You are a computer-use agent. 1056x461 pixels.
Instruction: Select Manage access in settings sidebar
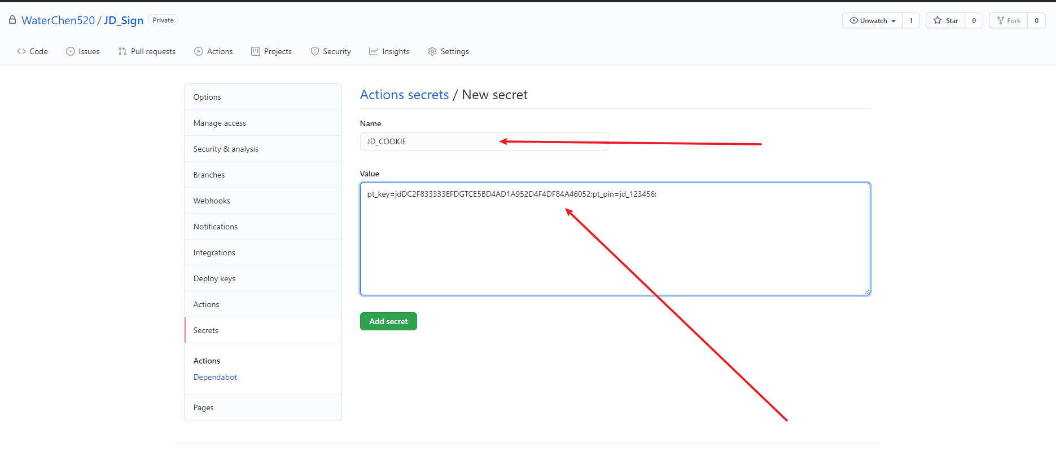220,123
